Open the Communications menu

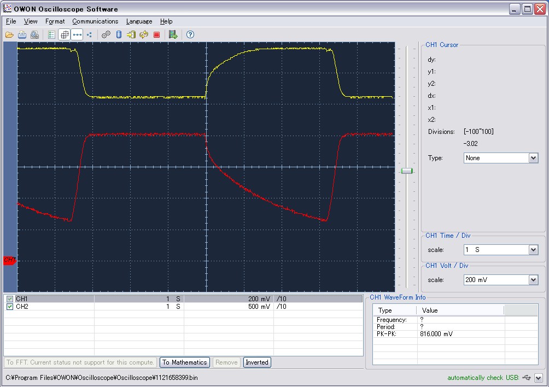pos(95,21)
